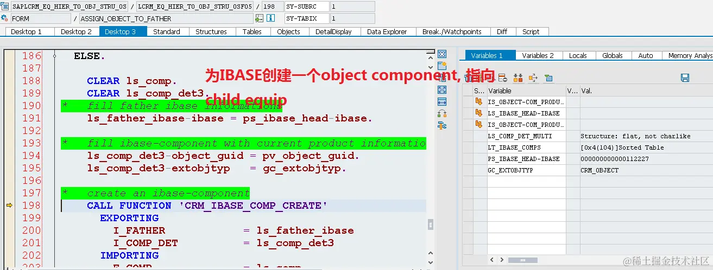Image resolution: width=713 pixels, height=270 pixels.
Task: Click the program icon before SAPLCRM_EQ_HIER_TO_OBJ_STRU_OS
Action: click(5, 7)
